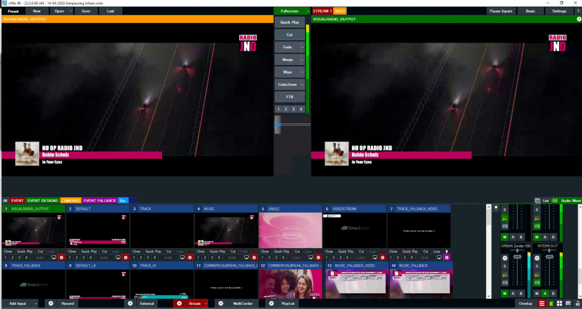Open settings gear of the DEFAULT input
Image resolution: width=582 pixels, height=309 pixels.
[x=126, y=257]
